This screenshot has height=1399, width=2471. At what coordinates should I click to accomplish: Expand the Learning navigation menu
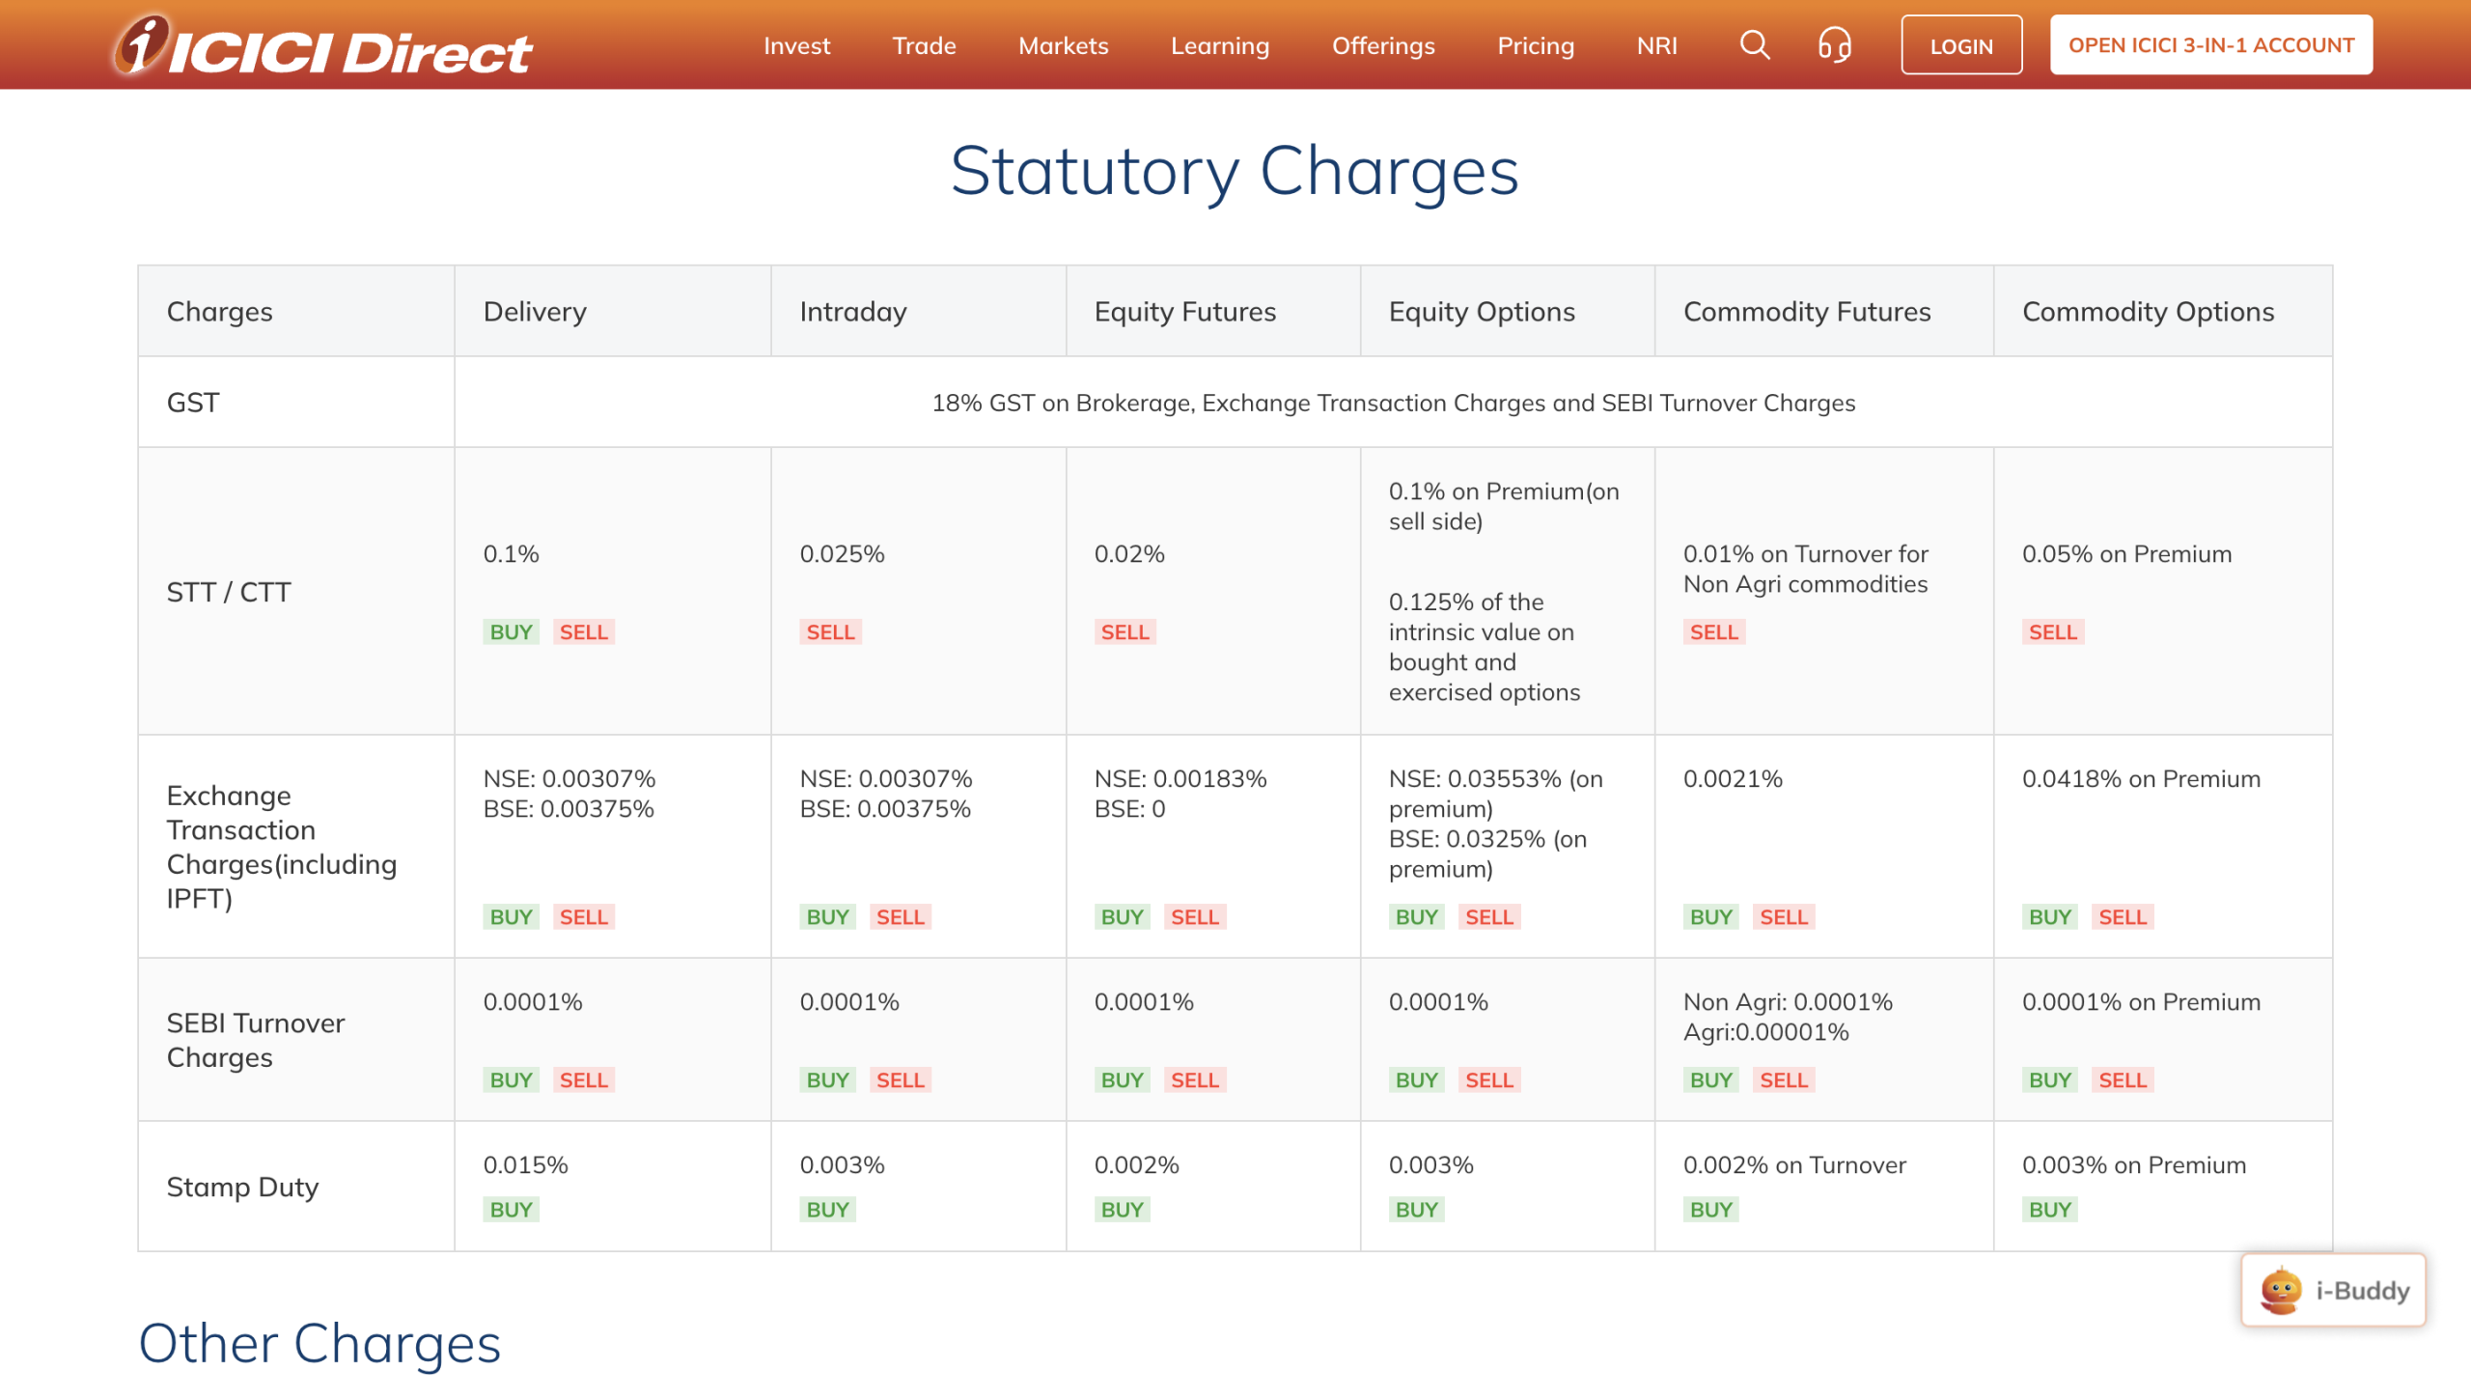tap(1219, 45)
